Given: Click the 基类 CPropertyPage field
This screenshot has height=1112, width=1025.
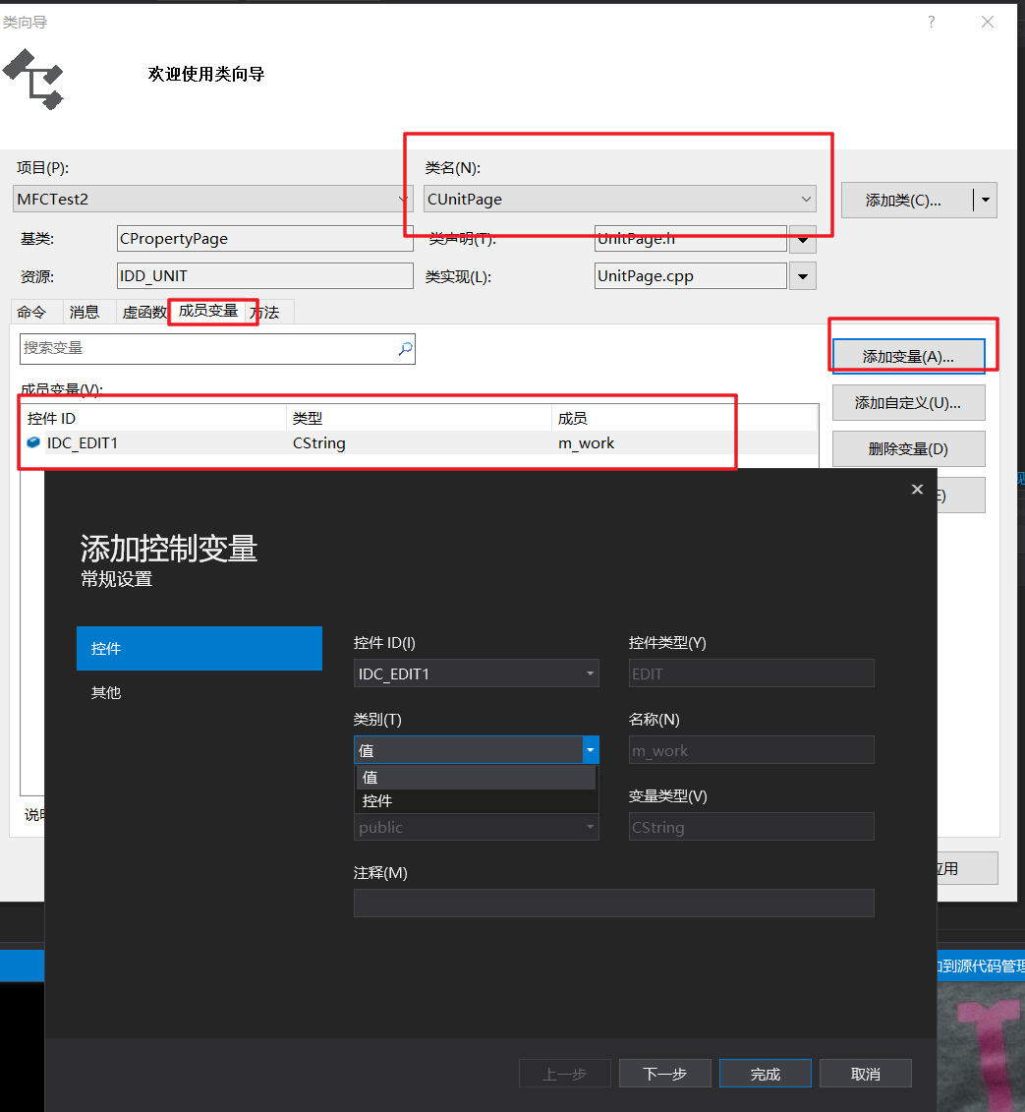Looking at the screenshot, I should point(265,238).
